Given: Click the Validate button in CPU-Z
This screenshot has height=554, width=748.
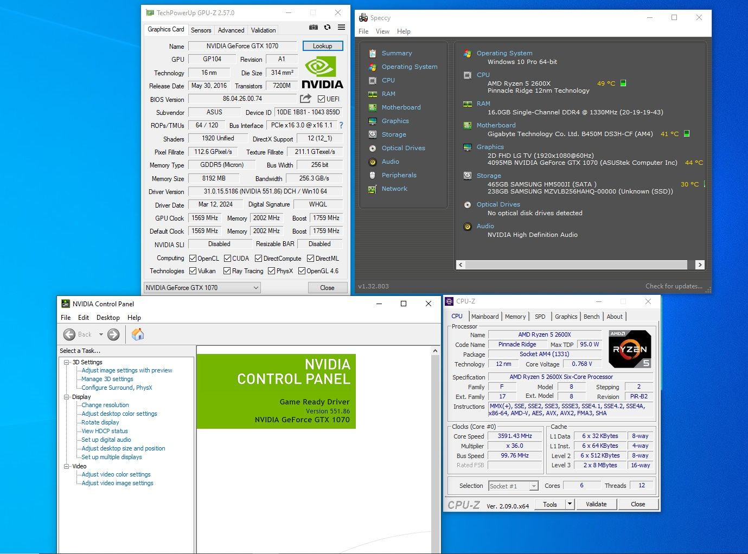Looking at the screenshot, I should (x=596, y=504).
